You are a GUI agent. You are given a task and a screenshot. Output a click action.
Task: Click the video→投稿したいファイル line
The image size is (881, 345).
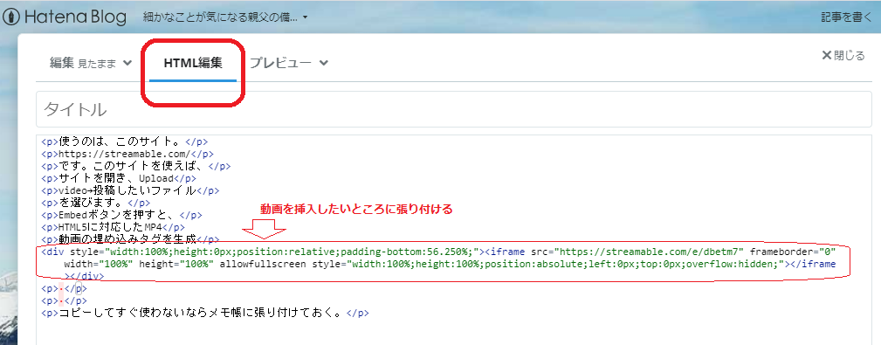130,190
